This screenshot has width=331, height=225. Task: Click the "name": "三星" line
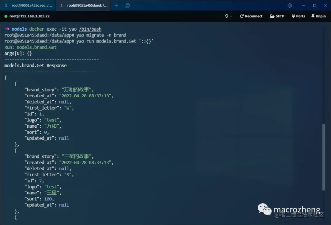click(43, 193)
